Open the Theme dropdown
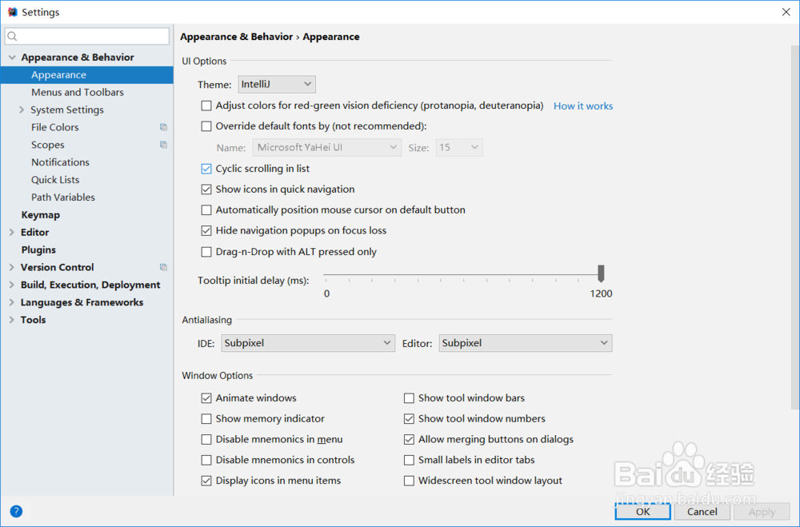Viewport: 800px width, 527px height. 277,84
